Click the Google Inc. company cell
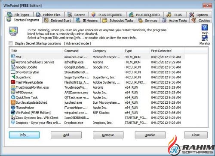This screenshot has width=215, height=156. pyautogui.click(x=101, y=67)
